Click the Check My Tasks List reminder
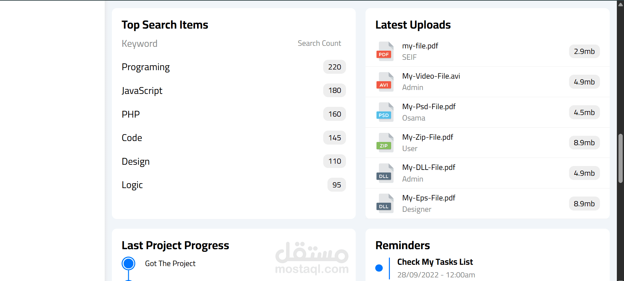 [x=435, y=262]
